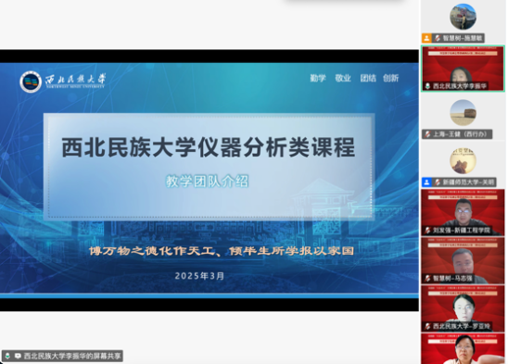Click screen share icon in bottom-left status label
Screen dimensions: 508x364
(x=18, y=356)
